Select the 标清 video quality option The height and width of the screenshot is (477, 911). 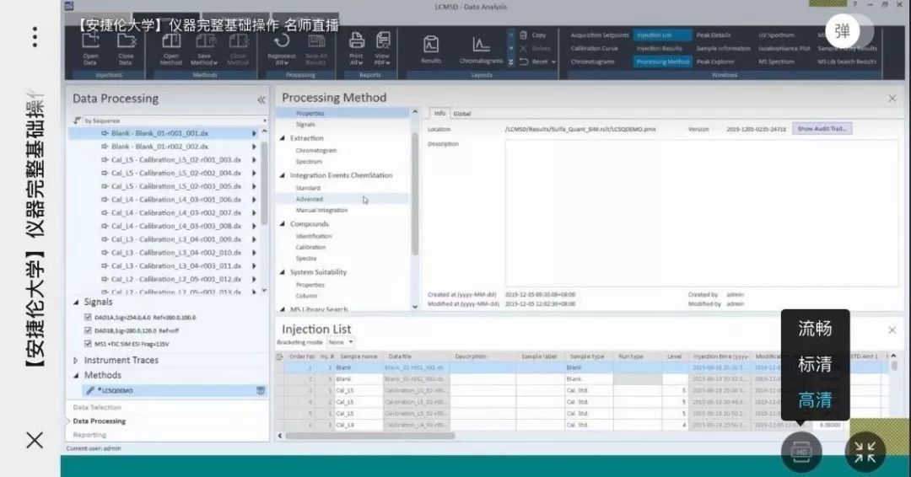coord(815,364)
